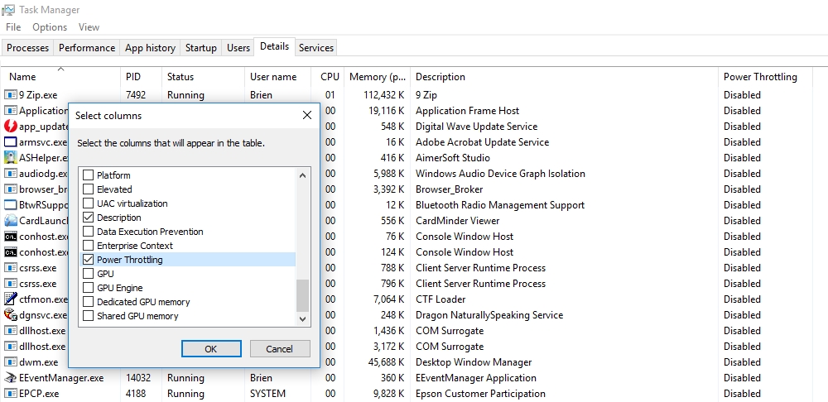The image size is (828, 402).
Task: Click the Application Frame Host process icon
Action: 11,111
